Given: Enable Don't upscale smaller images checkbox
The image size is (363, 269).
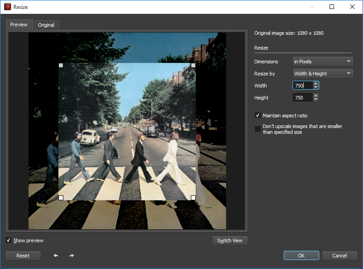Looking at the screenshot, I should tap(258, 129).
